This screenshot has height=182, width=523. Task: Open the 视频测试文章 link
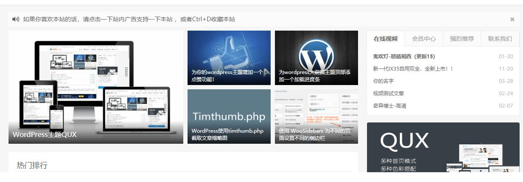click(x=388, y=94)
